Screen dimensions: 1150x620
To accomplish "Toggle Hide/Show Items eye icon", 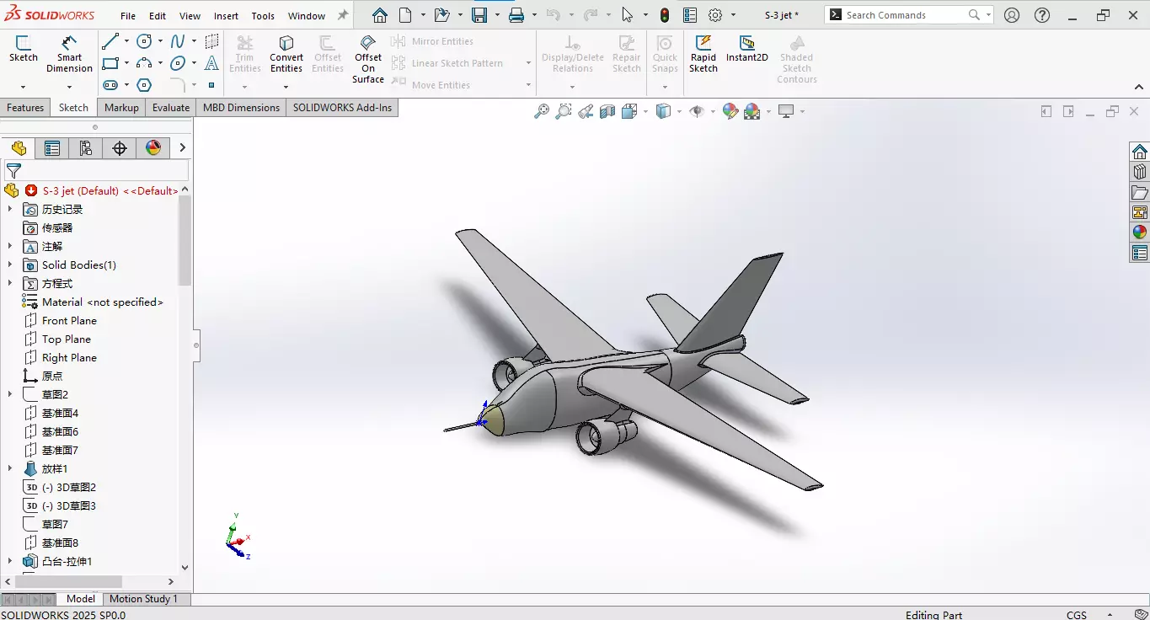I will tap(696, 111).
